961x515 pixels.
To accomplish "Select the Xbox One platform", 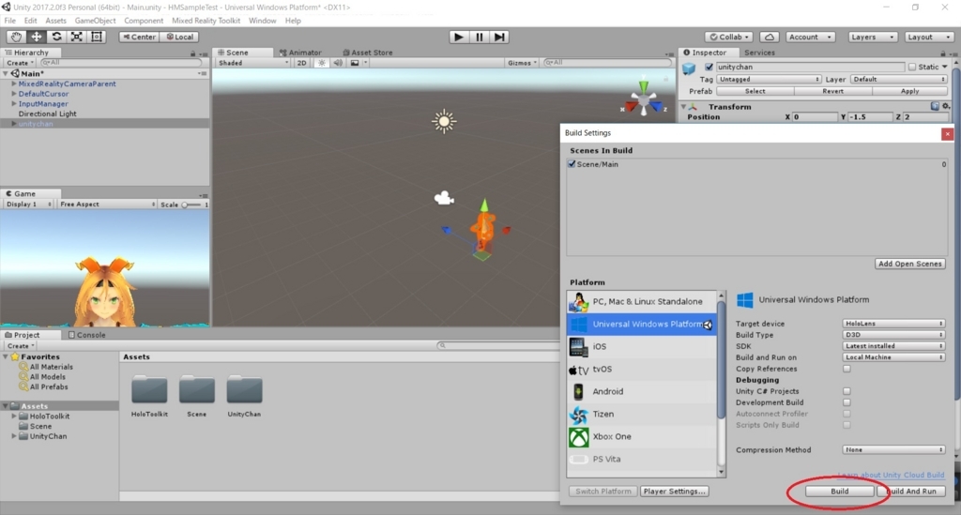I will (641, 436).
